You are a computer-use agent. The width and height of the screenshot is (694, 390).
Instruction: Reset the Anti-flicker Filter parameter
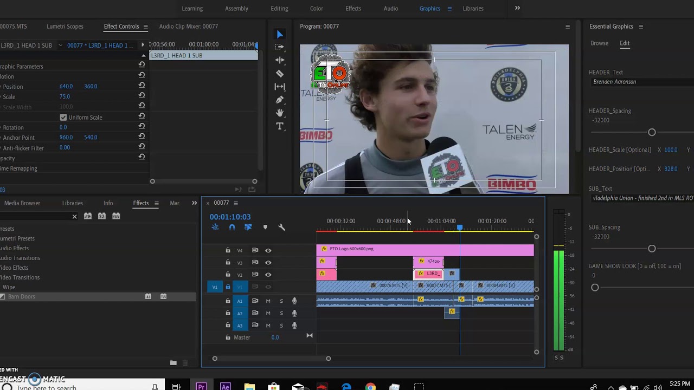tap(142, 147)
